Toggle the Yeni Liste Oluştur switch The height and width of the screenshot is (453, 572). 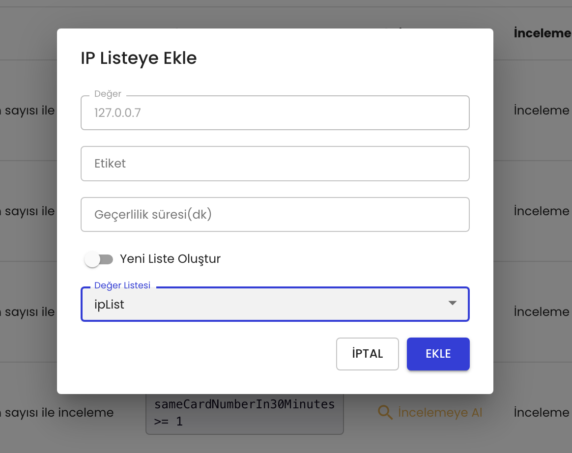[98, 259]
